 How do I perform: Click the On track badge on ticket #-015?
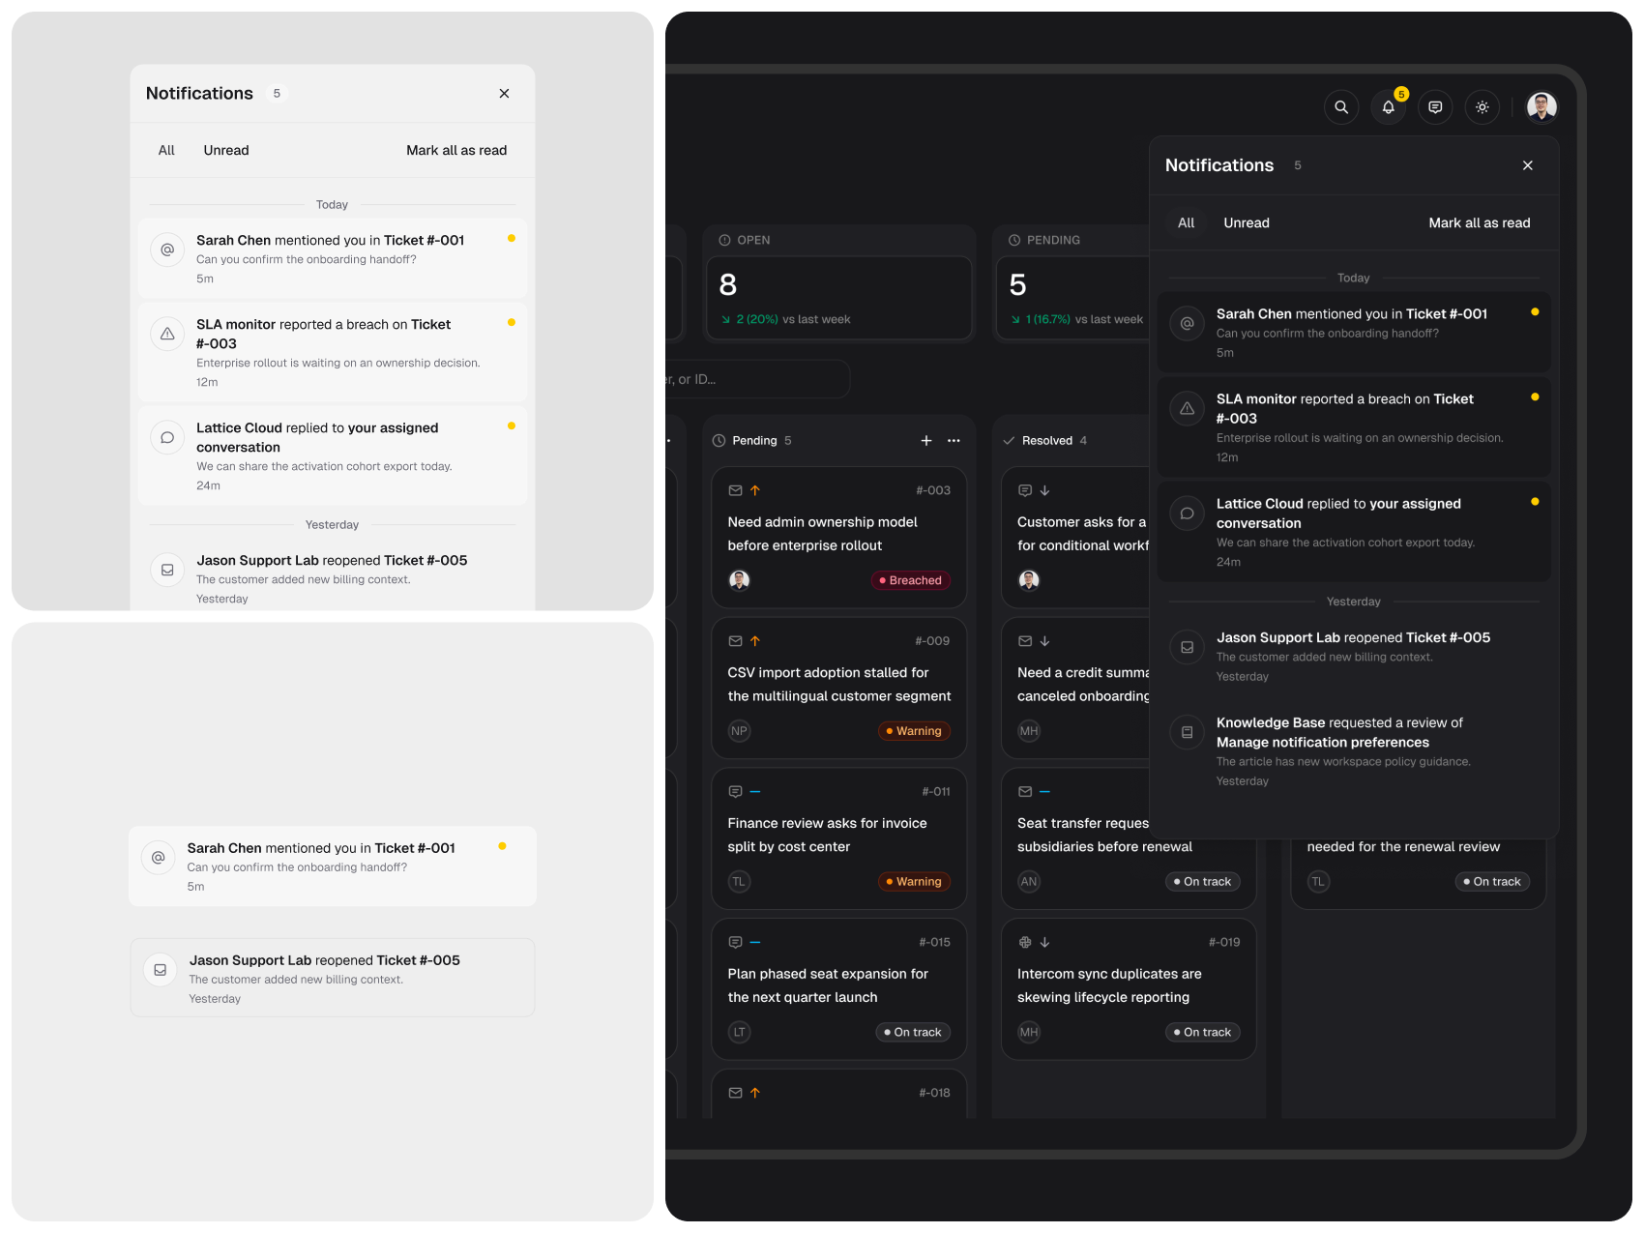913,1033
